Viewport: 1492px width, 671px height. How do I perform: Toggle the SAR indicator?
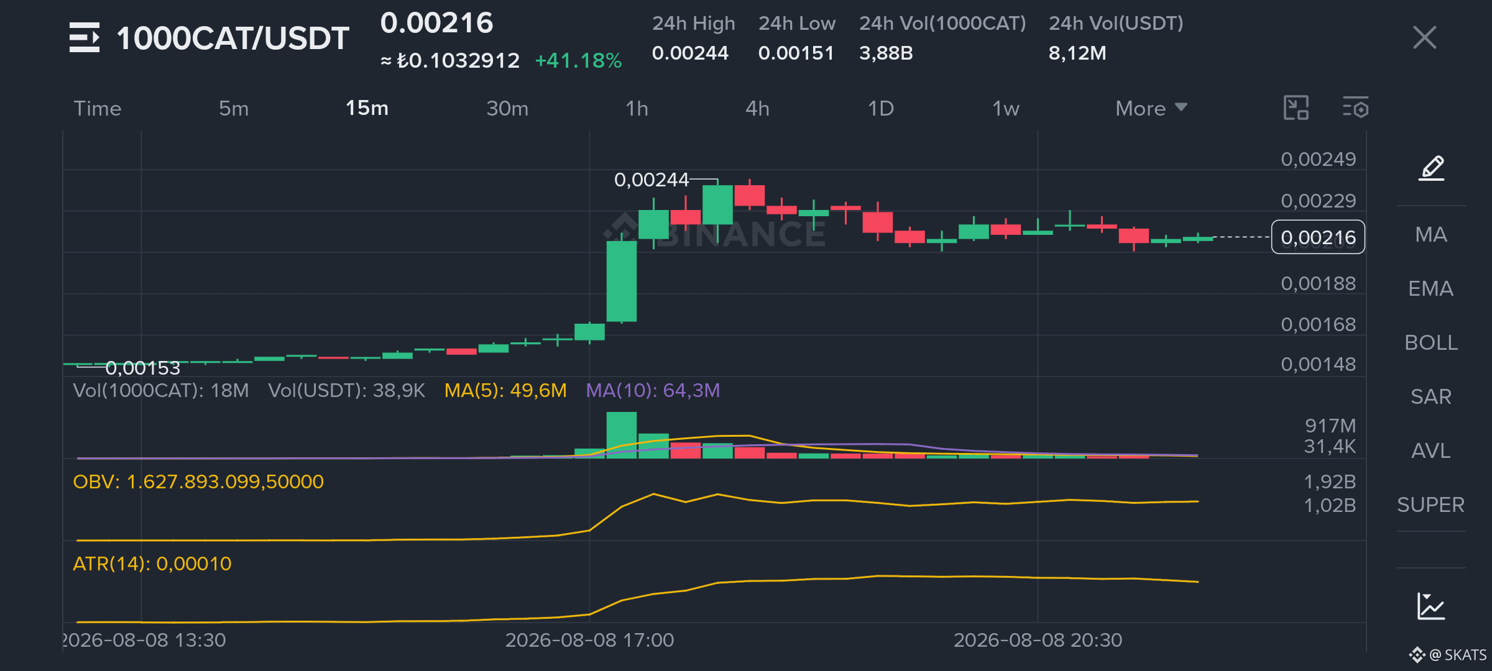tap(1431, 396)
